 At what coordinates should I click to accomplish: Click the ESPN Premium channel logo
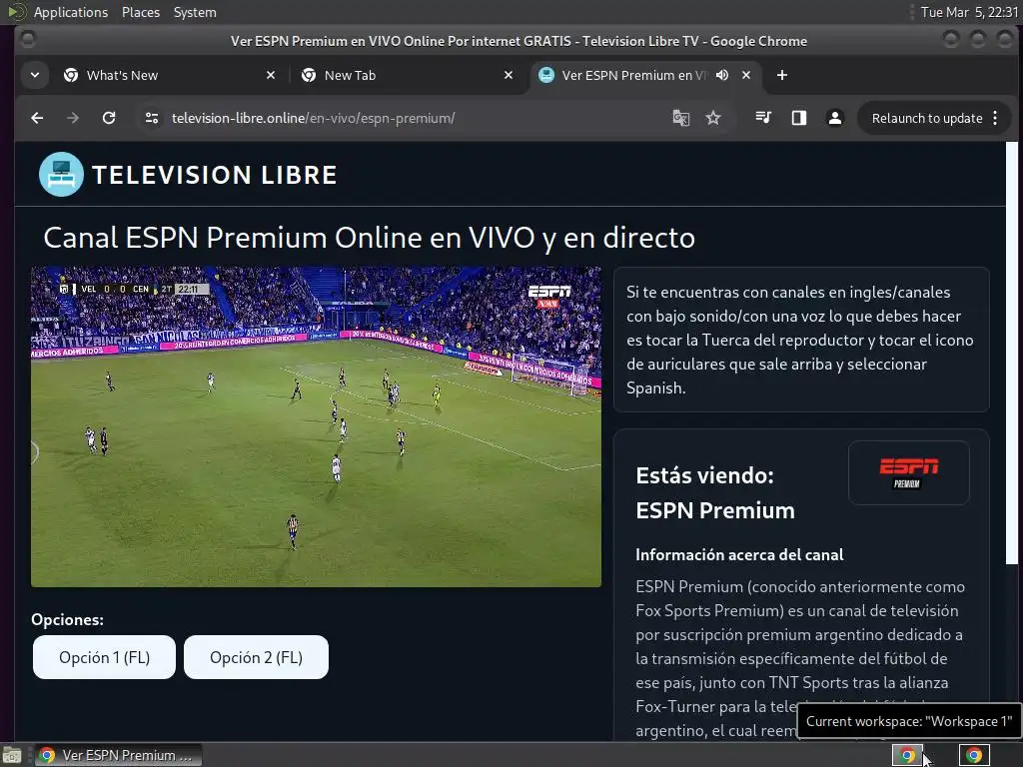pyautogui.click(x=908, y=472)
